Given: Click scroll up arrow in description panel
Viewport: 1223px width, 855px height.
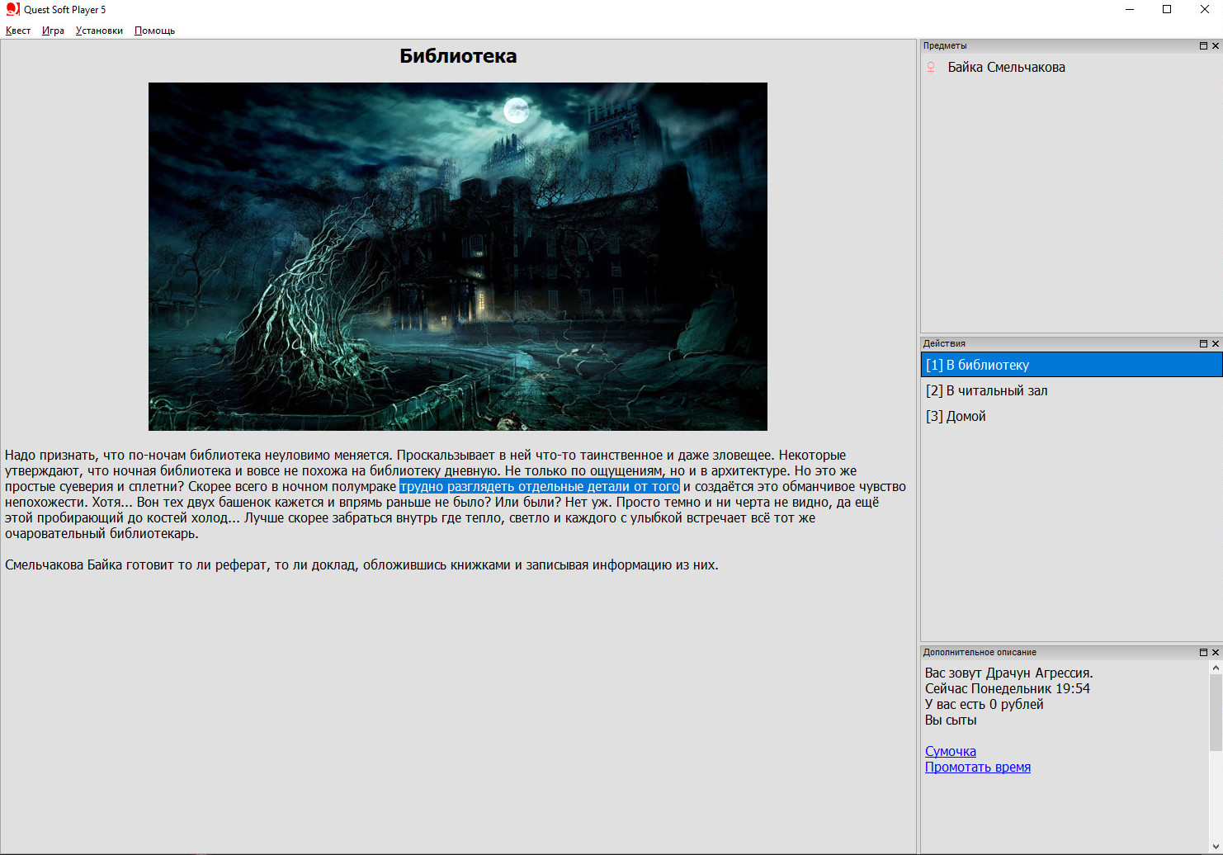Looking at the screenshot, I should (x=1216, y=668).
